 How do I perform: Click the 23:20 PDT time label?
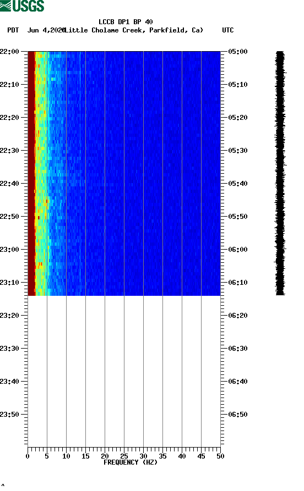[x=9, y=316]
